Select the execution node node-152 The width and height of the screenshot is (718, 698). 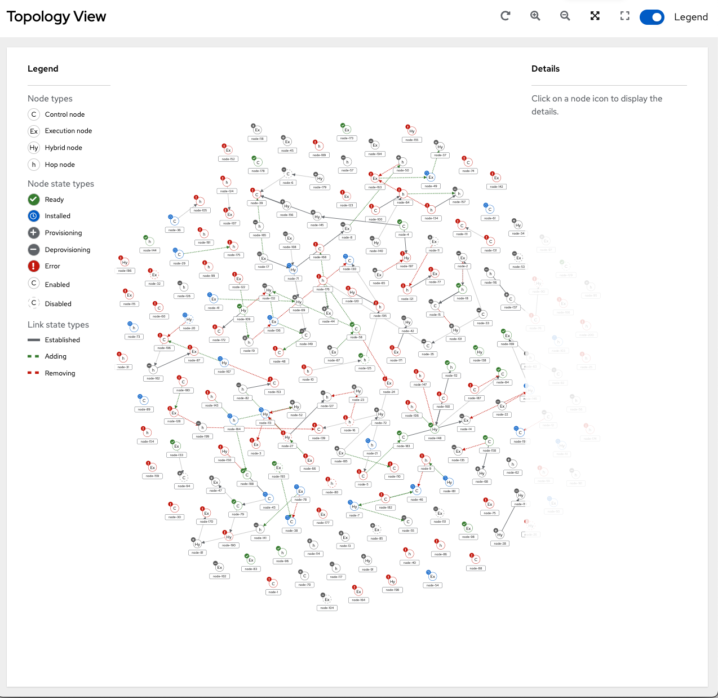(x=228, y=150)
